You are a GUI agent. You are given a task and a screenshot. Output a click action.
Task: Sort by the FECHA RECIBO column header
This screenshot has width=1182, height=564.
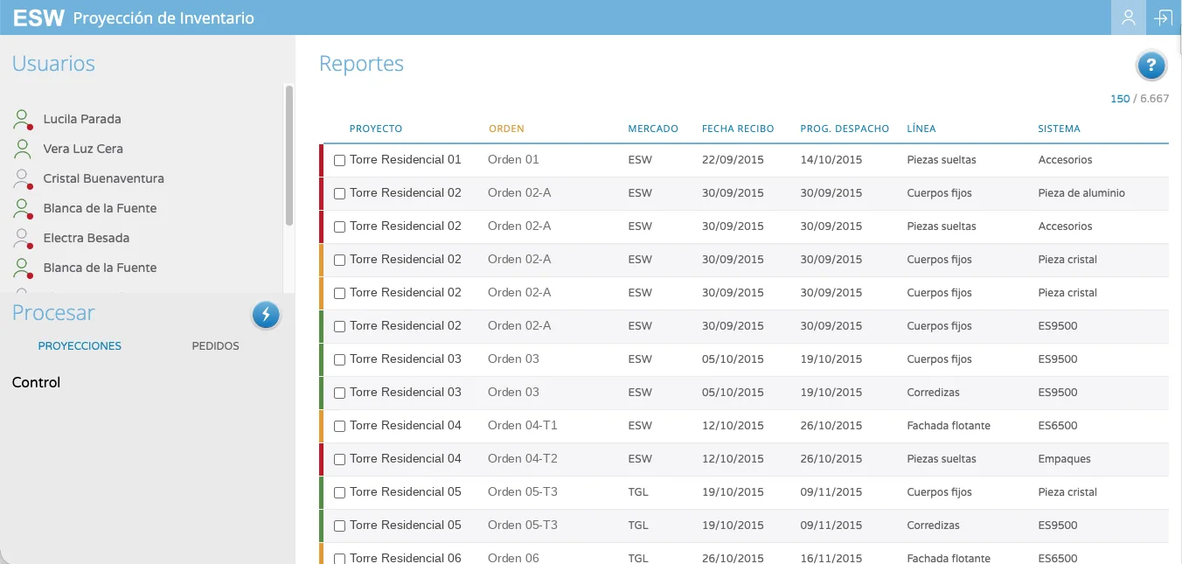(738, 129)
